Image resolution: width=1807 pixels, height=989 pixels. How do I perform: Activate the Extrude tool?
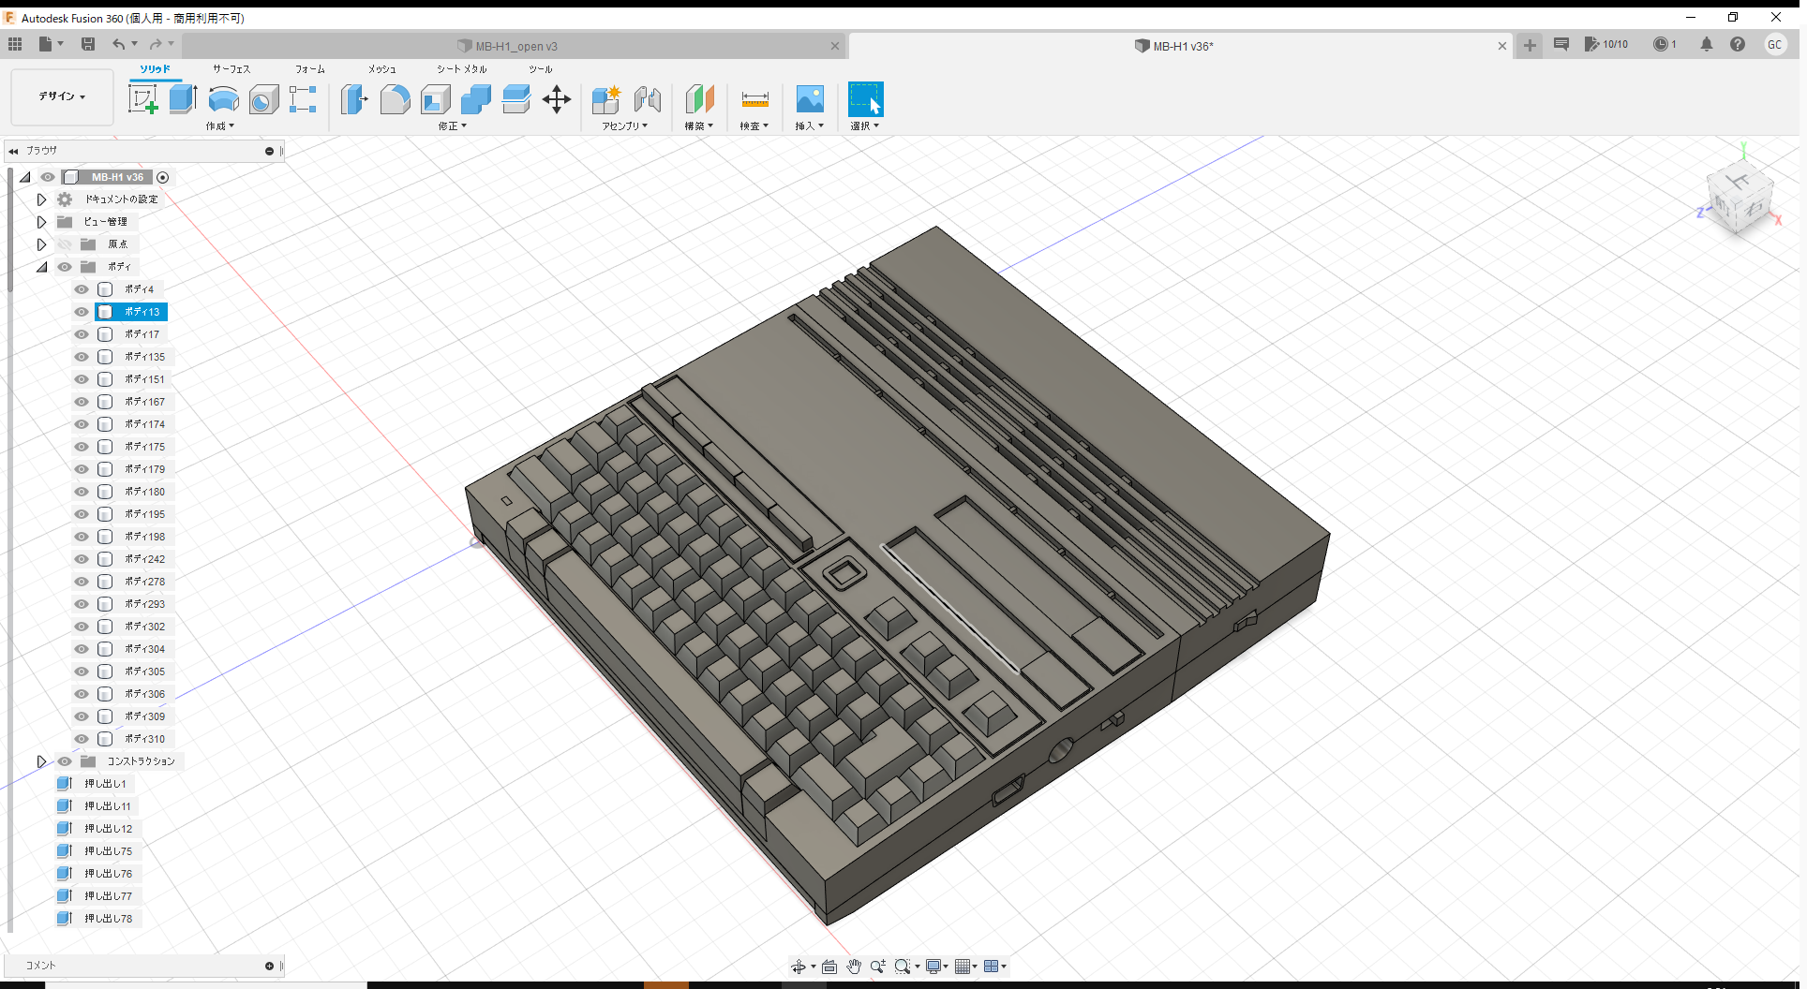pos(181,98)
